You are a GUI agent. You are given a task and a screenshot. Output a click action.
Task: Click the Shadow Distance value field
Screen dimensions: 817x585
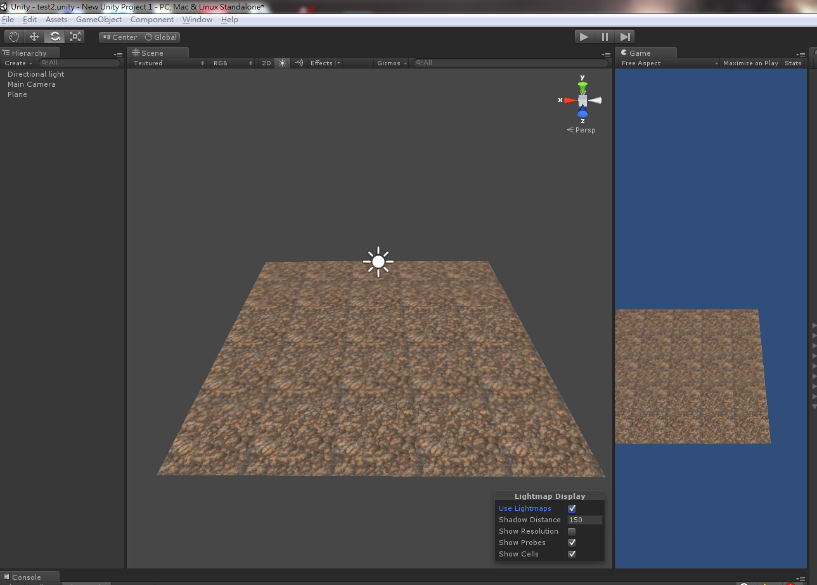[584, 520]
